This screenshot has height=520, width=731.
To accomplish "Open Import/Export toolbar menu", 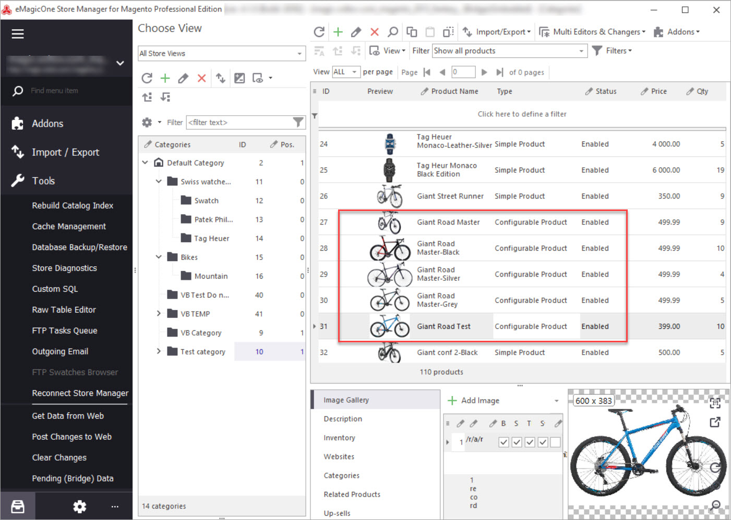I will click(x=497, y=32).
